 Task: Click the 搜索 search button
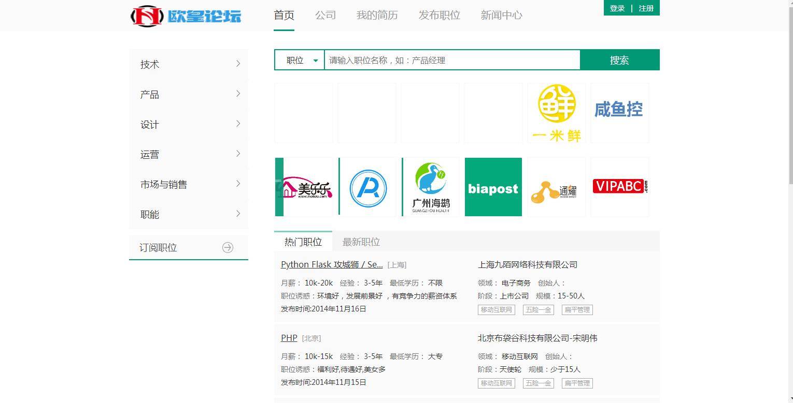click(x=619, y=59)
